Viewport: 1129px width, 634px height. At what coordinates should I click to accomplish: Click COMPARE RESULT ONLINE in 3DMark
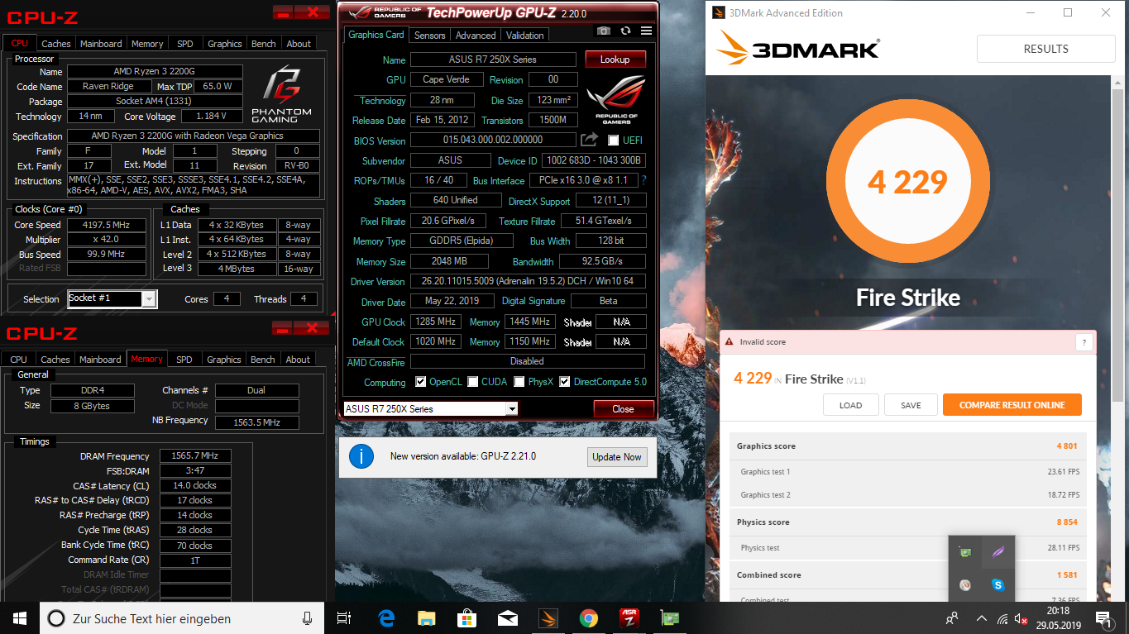(x=1012, y=405)
